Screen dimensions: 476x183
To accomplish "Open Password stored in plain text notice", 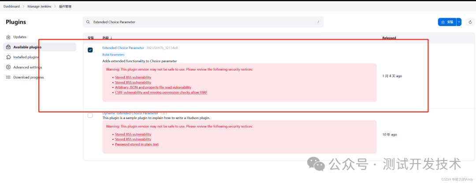I will (x=137, y=144).
